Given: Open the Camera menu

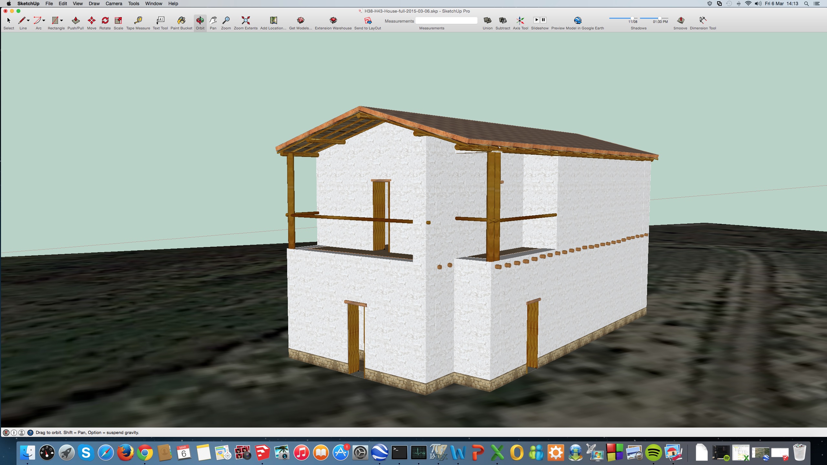Looking at the screenshot, I should tap(114, 4).
